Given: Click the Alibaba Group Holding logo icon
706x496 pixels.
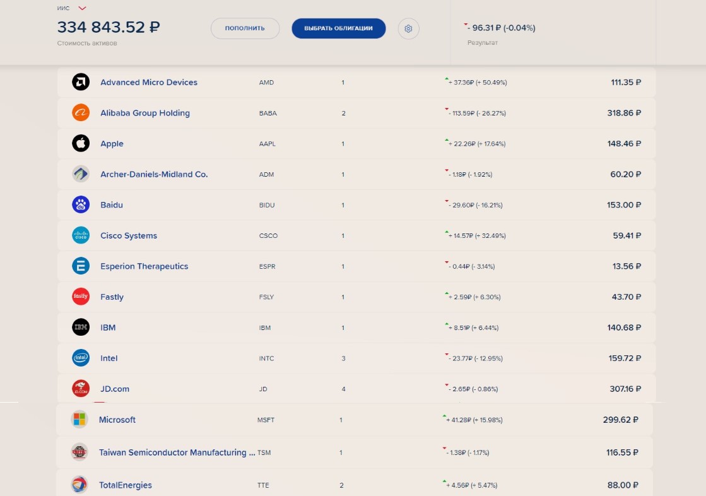Looking at the screenshot, I should [81, 112].
